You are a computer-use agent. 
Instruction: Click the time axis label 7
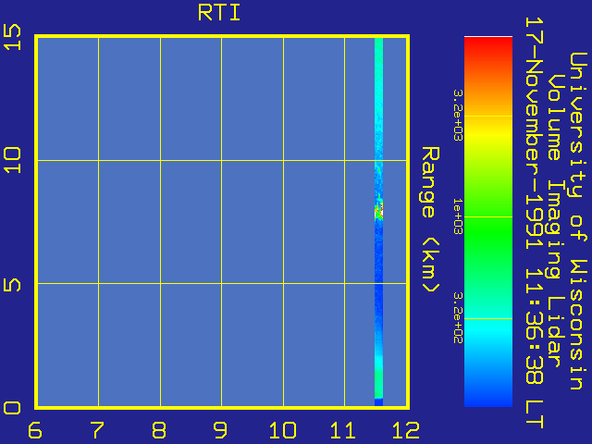[97, 430]
